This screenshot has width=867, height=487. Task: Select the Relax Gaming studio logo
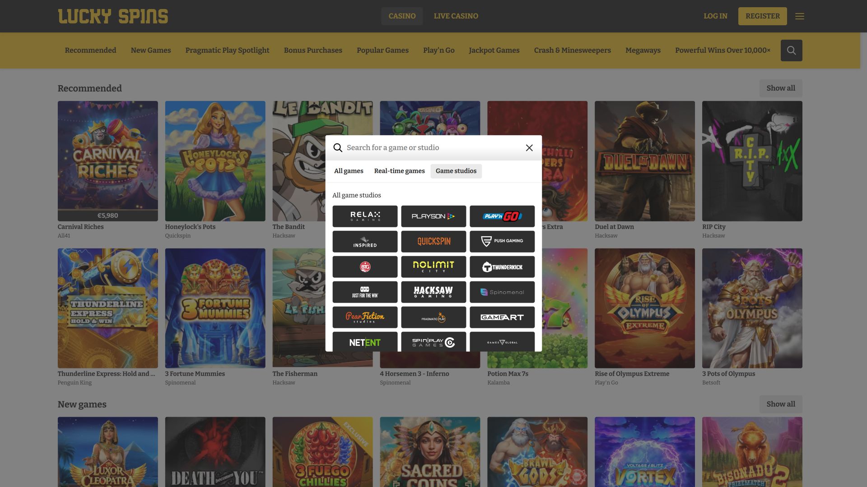[x=365, y=216]
